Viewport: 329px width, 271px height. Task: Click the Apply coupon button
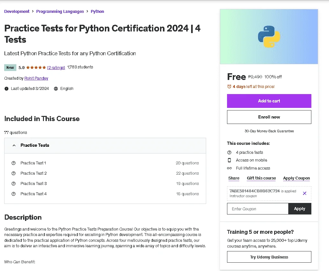pyautogui.click(x=299, y=209)
